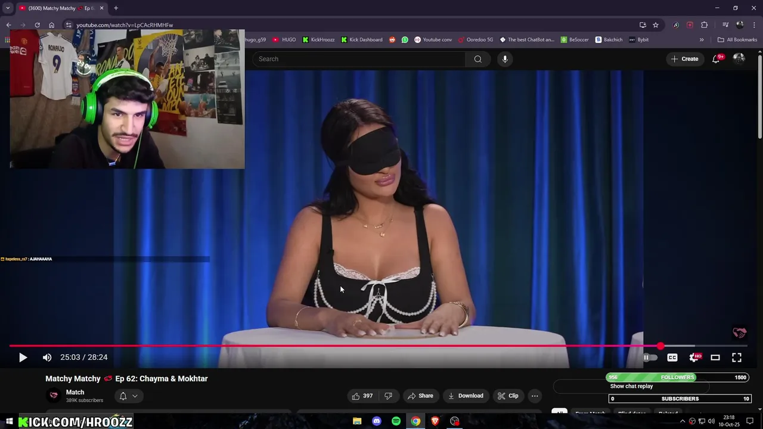
Task: Open the Windows notification center icon
Action: tap(750, 421)
